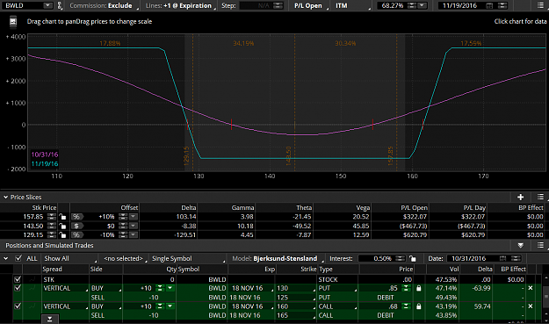The height and width of the screenshot is (324, 549).
Task: Click the Step value stepper
Action: (278, 5)
